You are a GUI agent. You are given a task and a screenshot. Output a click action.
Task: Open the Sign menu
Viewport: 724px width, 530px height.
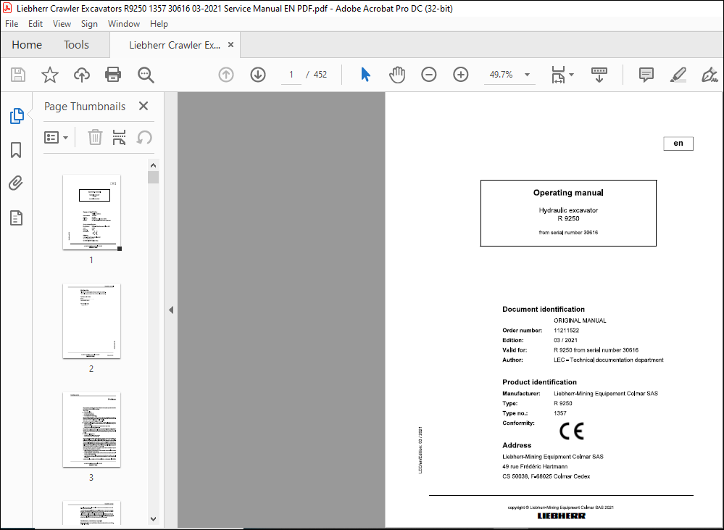[89, 24]
